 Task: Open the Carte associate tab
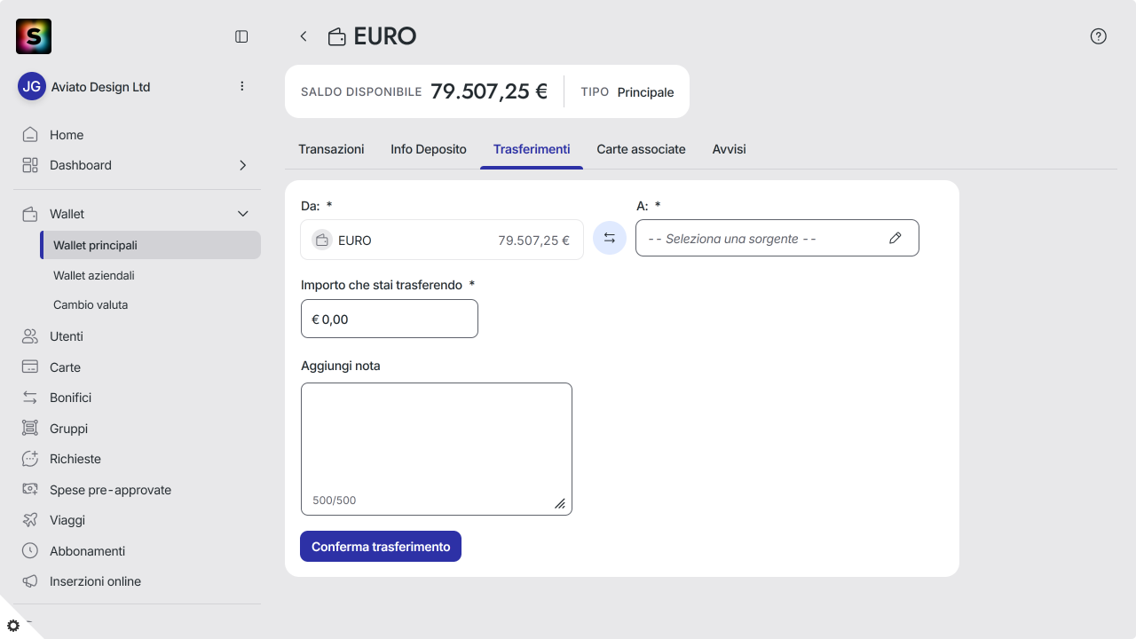(641, 149)
